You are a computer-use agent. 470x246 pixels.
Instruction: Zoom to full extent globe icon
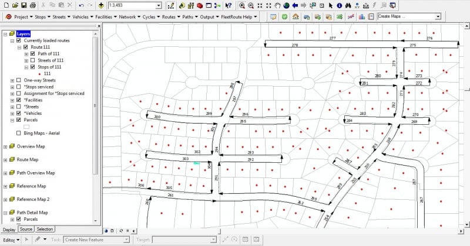tap(286, 5)
